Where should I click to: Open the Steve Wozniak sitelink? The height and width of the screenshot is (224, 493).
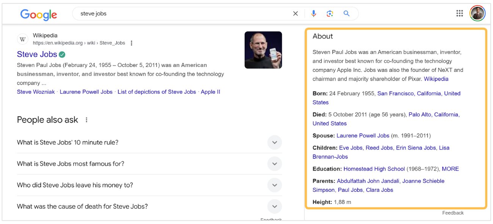(36, 92)
